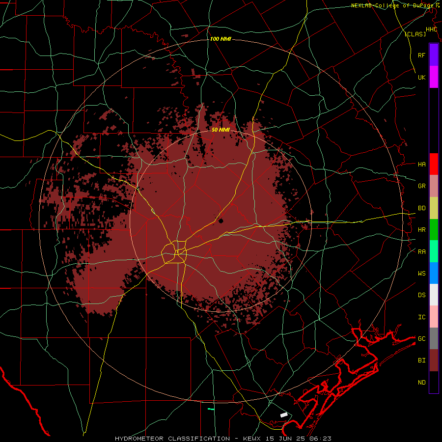442x442 pixels.
Task: Click the dark red BI legend swatch
Action: point(434,360)
